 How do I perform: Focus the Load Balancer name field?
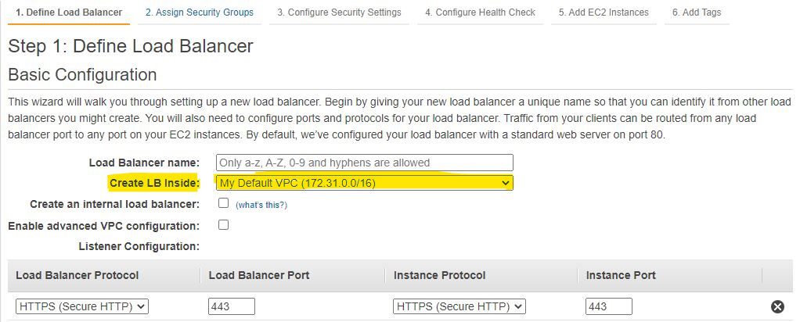(365, 163)
